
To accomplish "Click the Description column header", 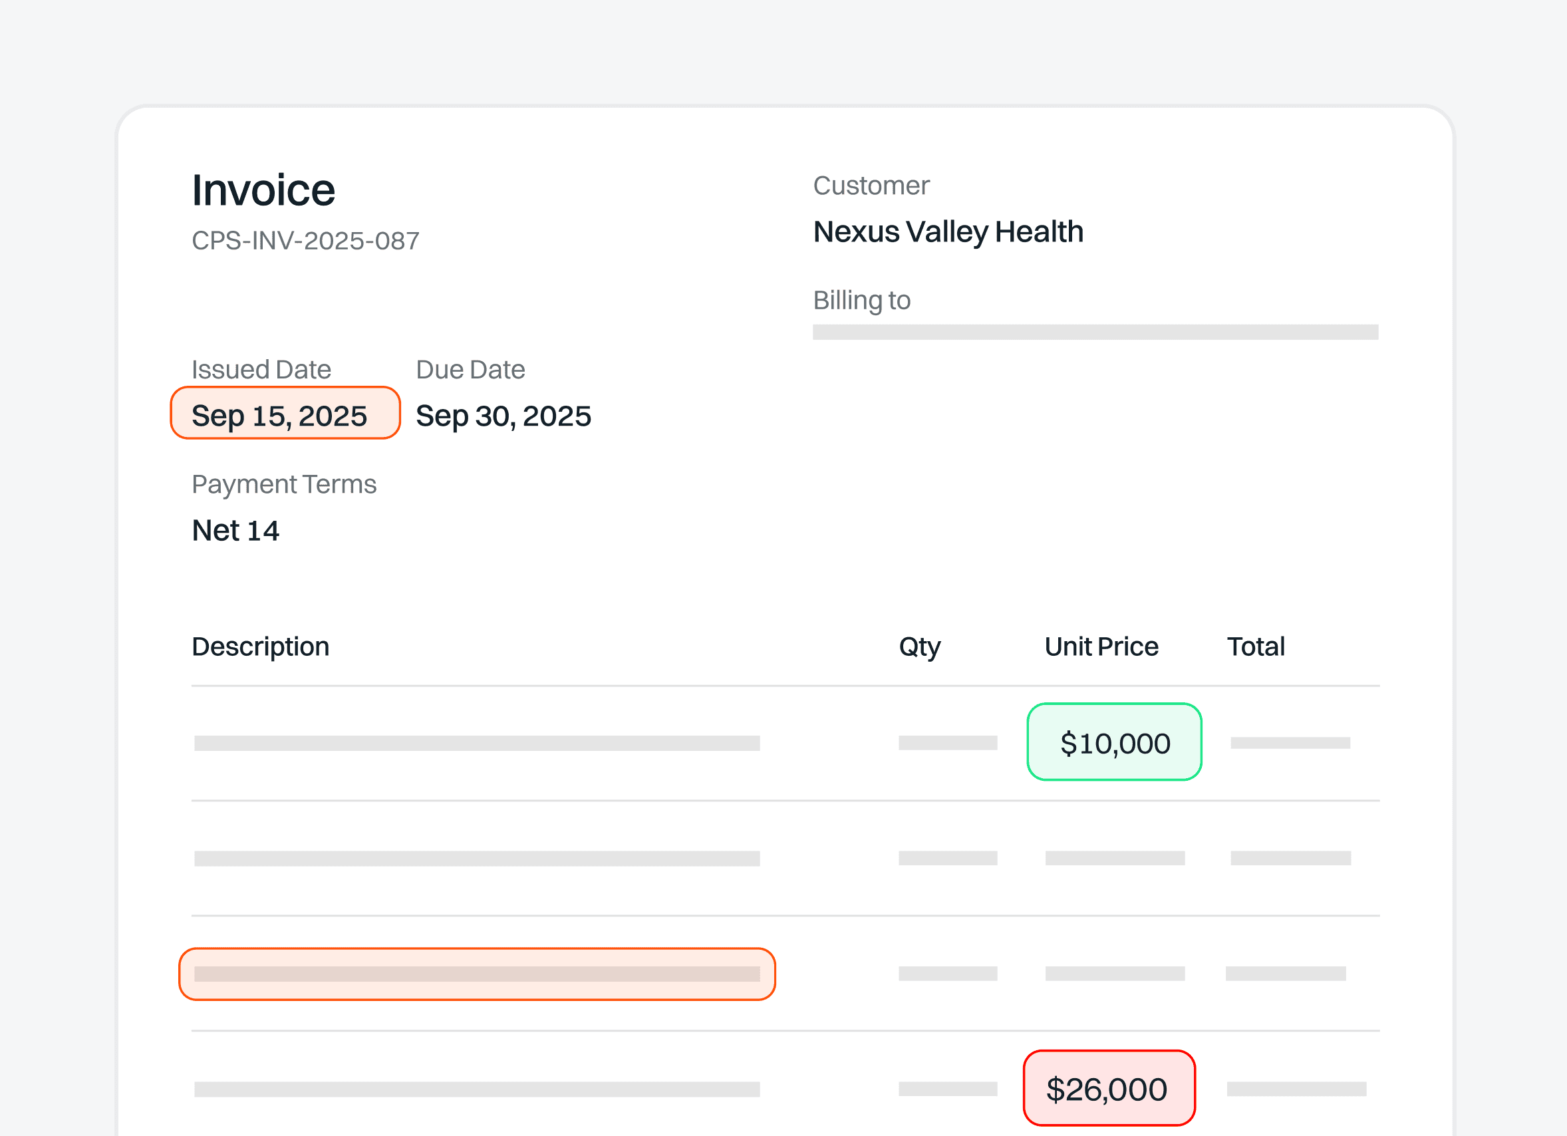I will click(261, 646).
